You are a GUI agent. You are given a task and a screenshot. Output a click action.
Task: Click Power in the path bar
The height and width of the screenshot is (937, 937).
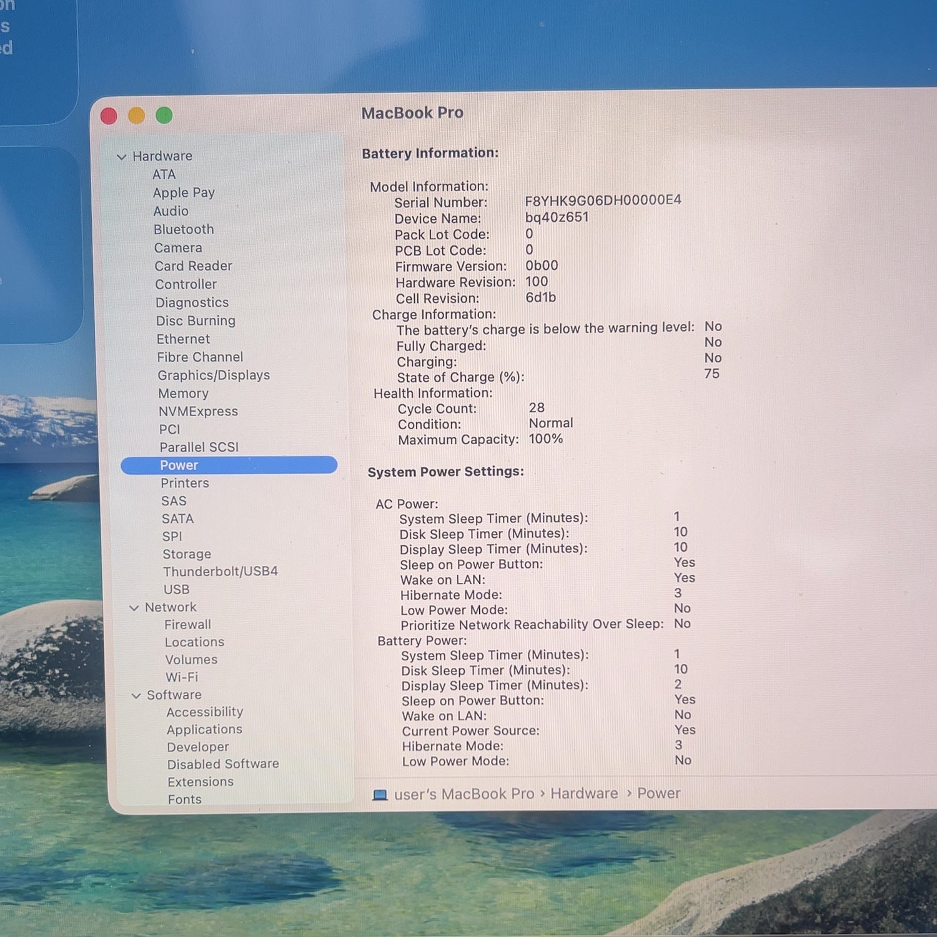pos(659,793)
